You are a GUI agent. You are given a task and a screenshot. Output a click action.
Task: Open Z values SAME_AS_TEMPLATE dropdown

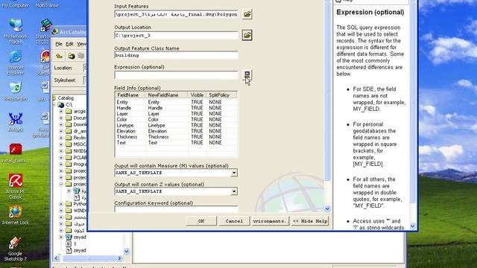coord(233,191)
